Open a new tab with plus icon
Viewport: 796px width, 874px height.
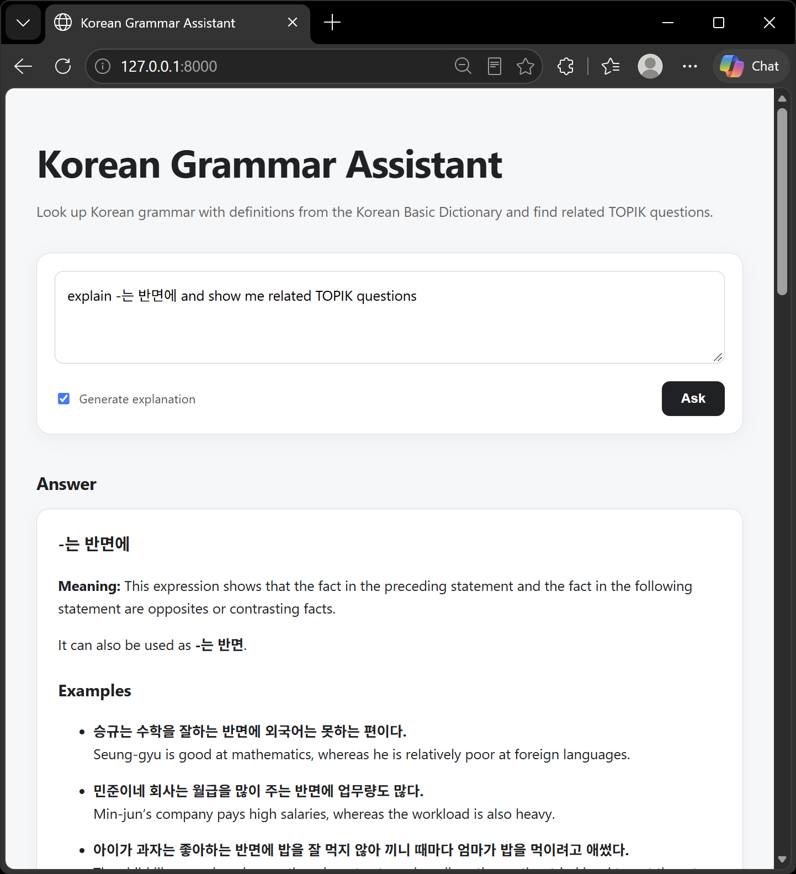pyautogui.click(x=332, y=23)
